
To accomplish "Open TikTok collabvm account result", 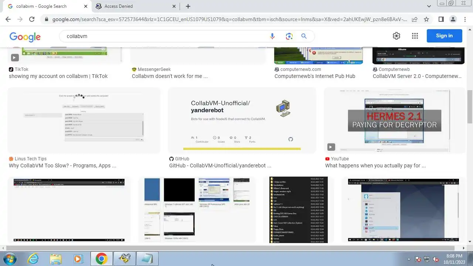I will tap(58, 76).
